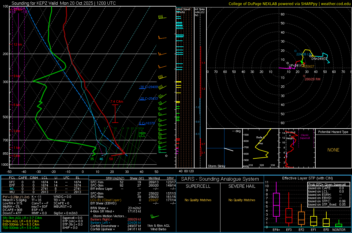
Task: Click the CINH column header
Action: (34, 178)
